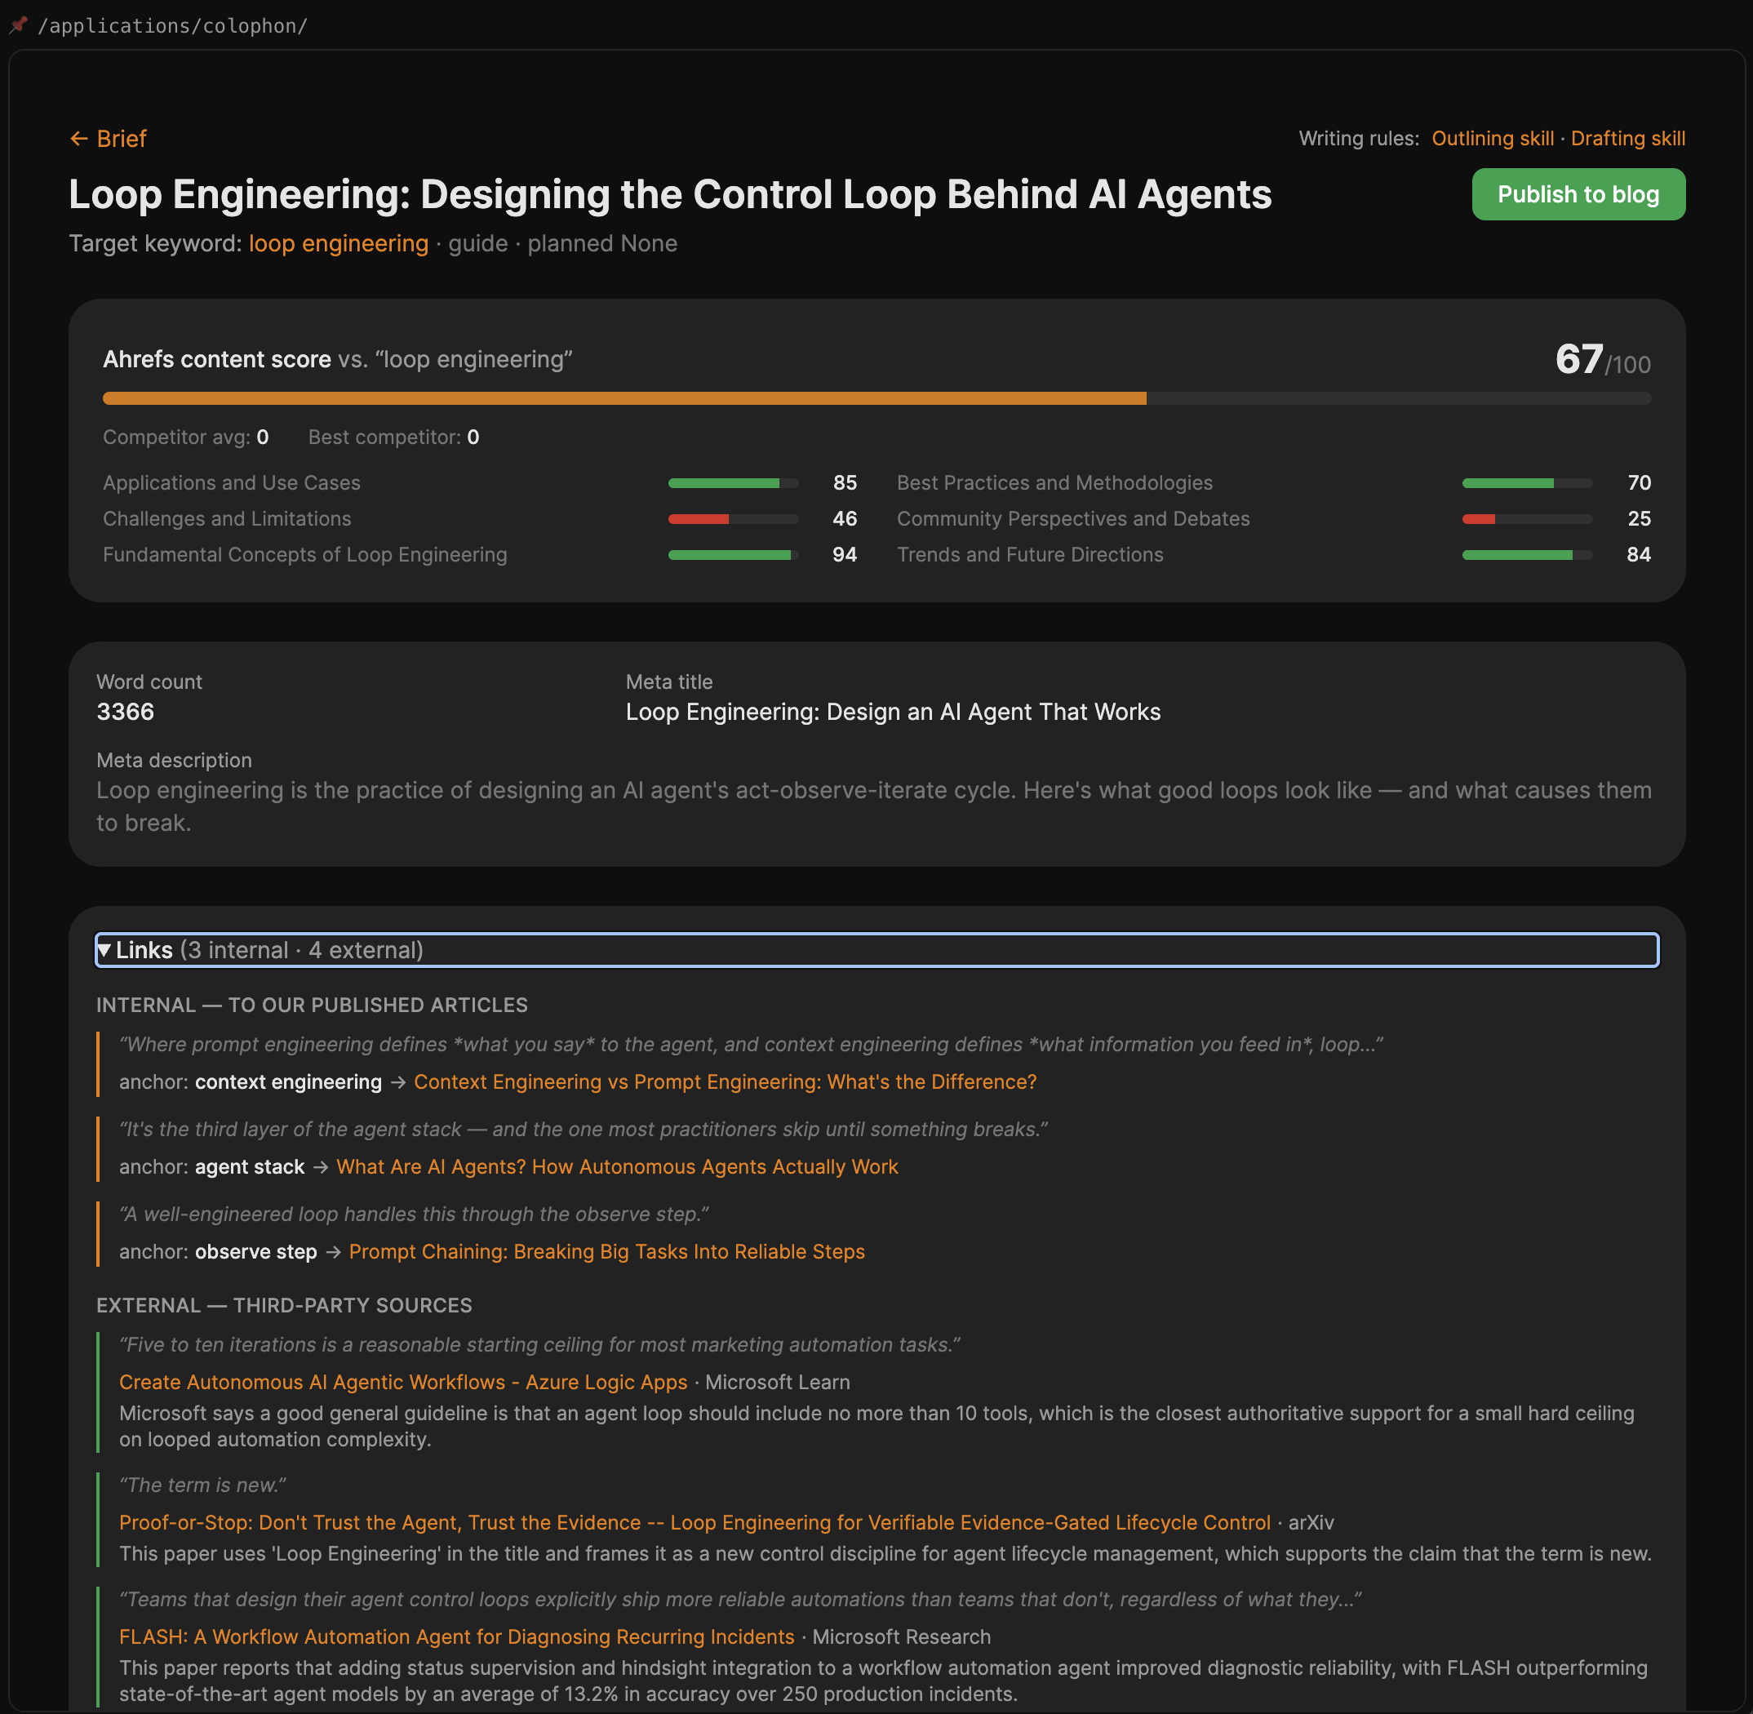Open the Drafting skill link

(1628, 139)
